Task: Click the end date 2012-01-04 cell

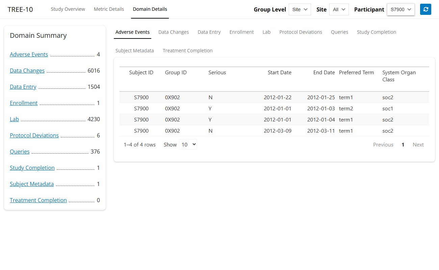Action: [x=321, y=120]
